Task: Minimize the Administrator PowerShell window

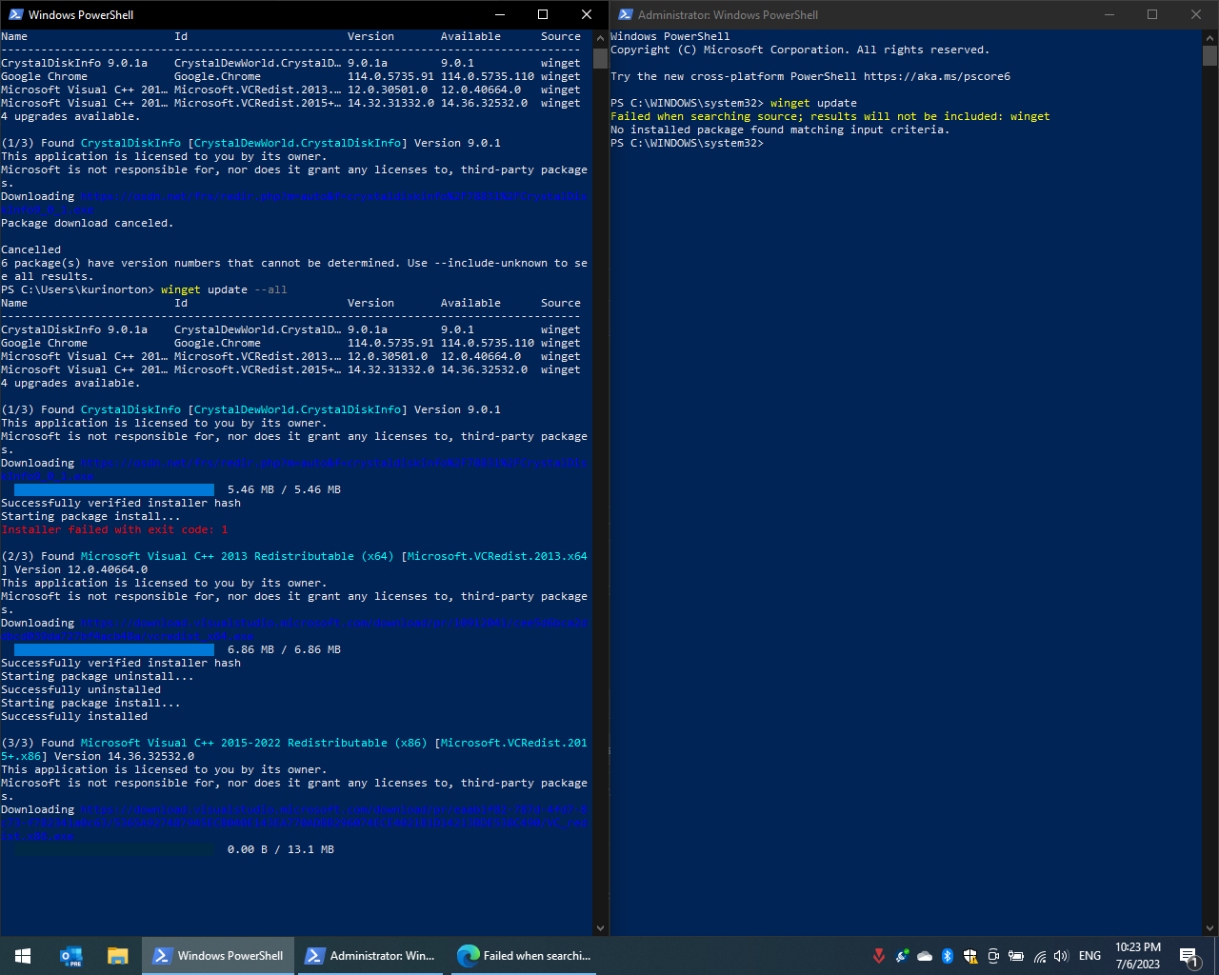Action: (x=1109, y=14)
